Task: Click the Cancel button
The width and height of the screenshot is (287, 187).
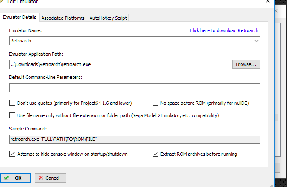Action: (50, 178)
